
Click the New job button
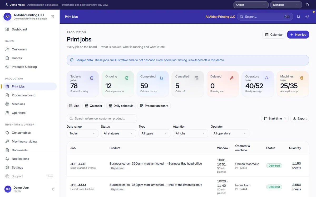point(298,35)
